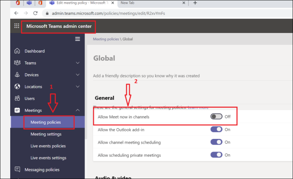Image resolution: width=293 pixels, height=179 pixels.
Task: Toggle Allow channel meeting scheduling switch
Action: (x=216, y=142)
